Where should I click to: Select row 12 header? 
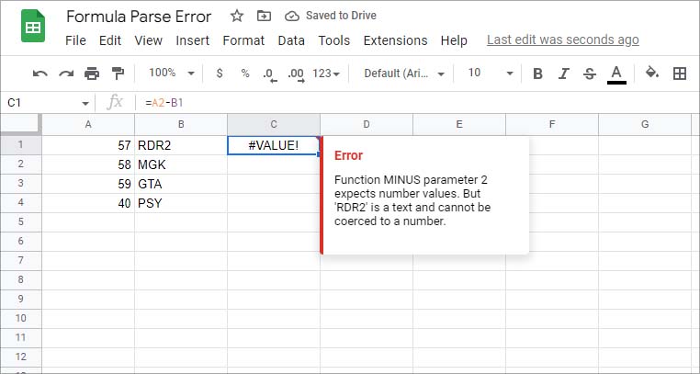[x=21, y=357]
